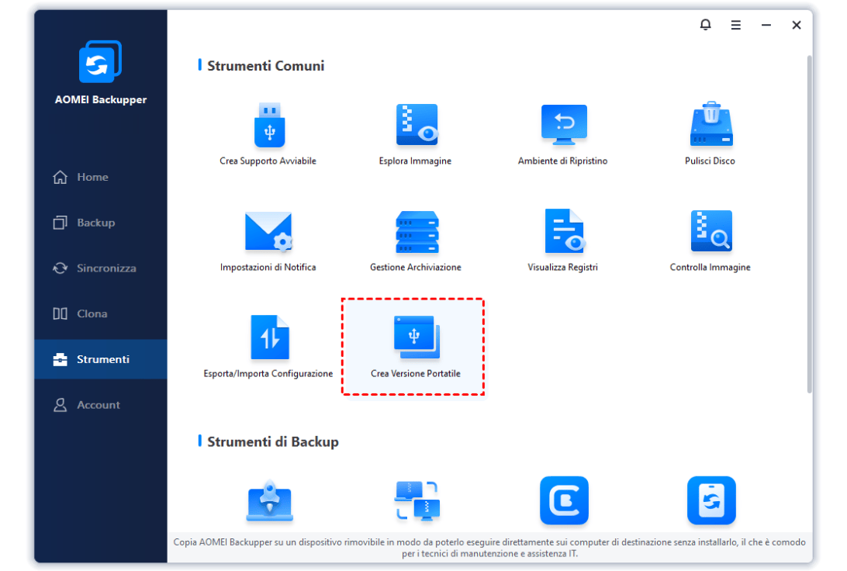Open Esporta/Importa Configurazione icon

coord(270,337)
